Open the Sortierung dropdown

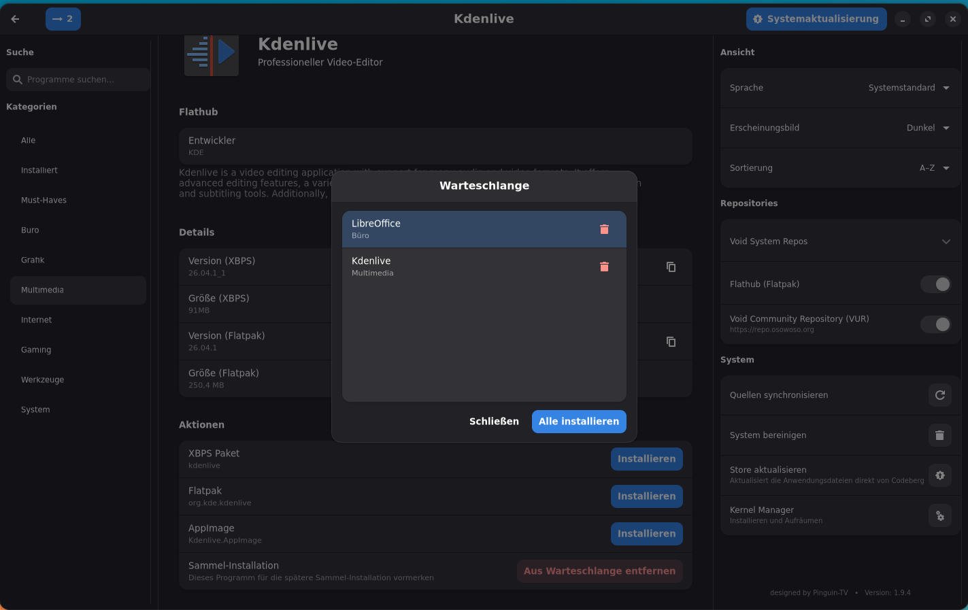934,168
